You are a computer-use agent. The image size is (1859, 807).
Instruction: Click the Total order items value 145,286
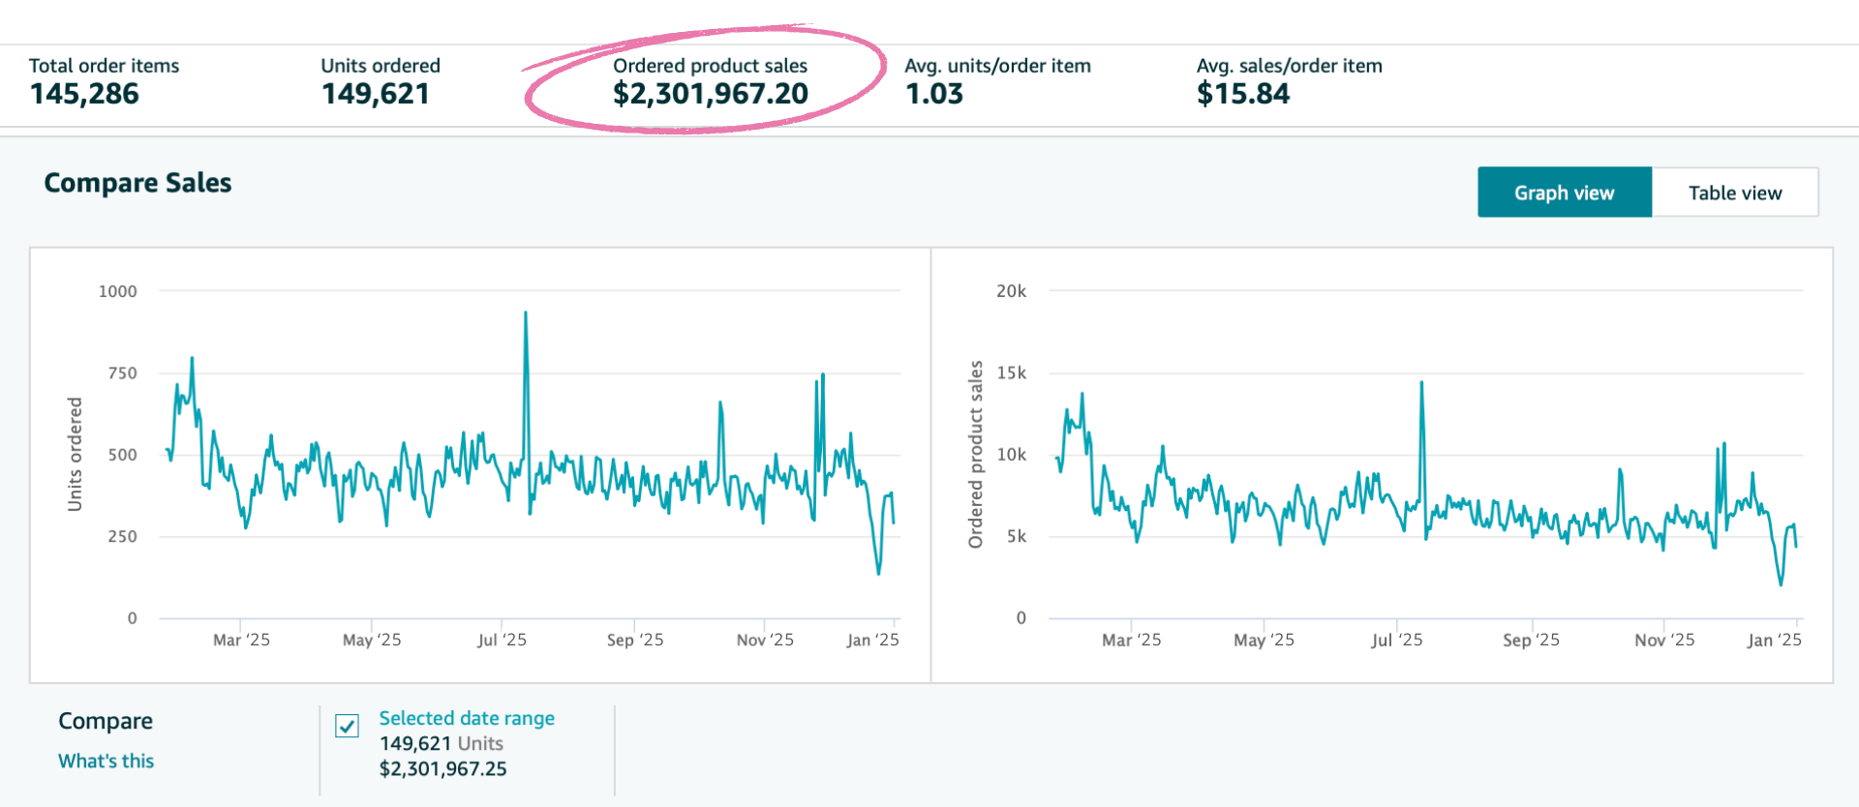coord(84,94)
